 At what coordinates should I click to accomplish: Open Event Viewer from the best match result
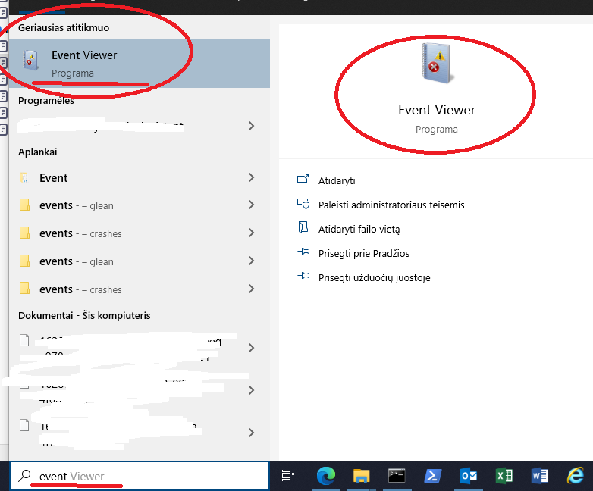point(83,63)
